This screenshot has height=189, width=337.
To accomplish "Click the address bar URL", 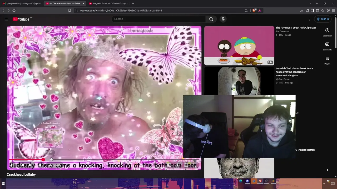I will [121, 10].
